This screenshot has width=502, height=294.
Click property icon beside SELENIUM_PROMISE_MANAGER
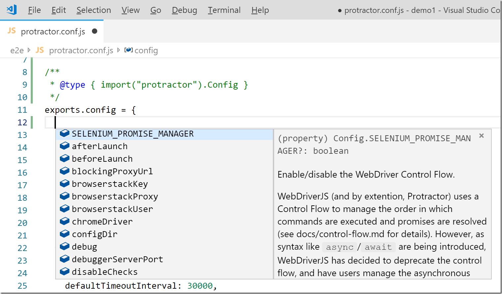click(64, 133)
